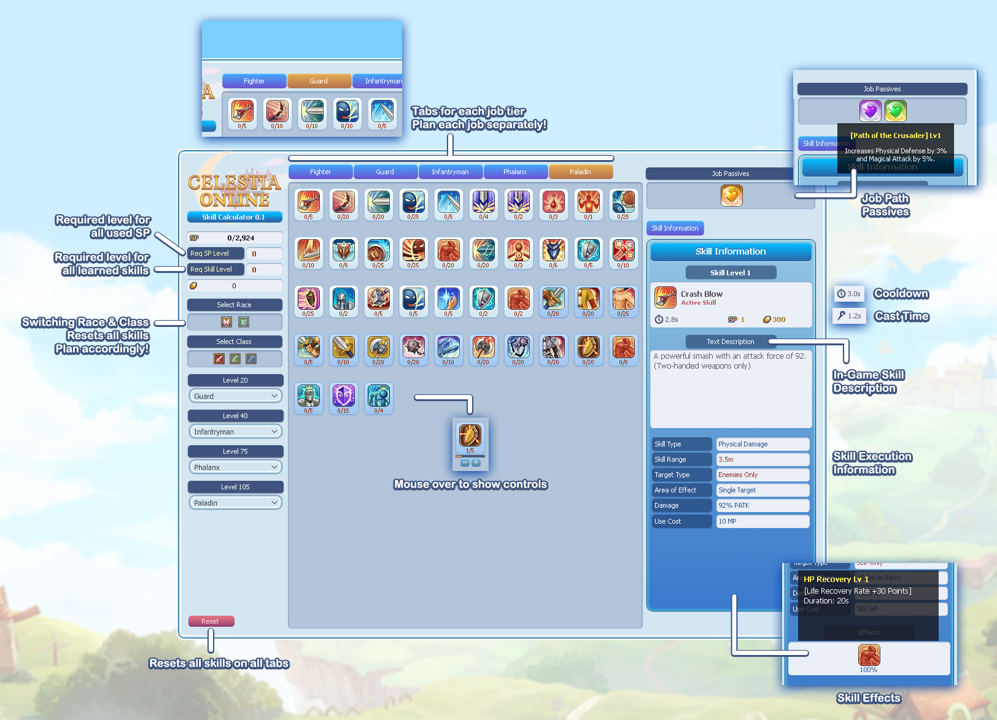Image resolution: width=997 pixels, height=720 pixels.
Task: Click the sparkling blue hand skill icon (0/5)
Action: click(x=448, y=298)
